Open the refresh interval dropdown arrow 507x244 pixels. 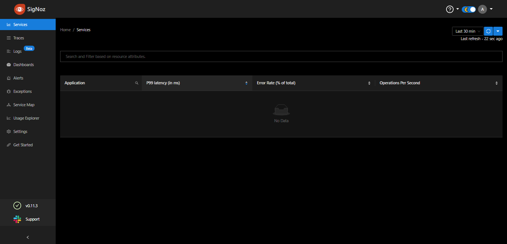[x=498, y=31]
